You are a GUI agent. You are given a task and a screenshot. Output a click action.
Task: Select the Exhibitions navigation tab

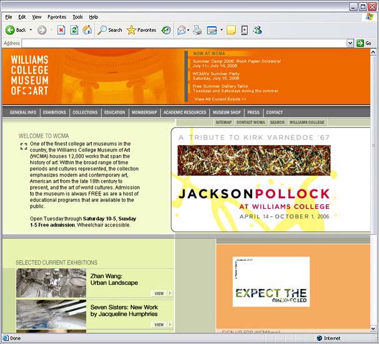[x=54, y=113]
